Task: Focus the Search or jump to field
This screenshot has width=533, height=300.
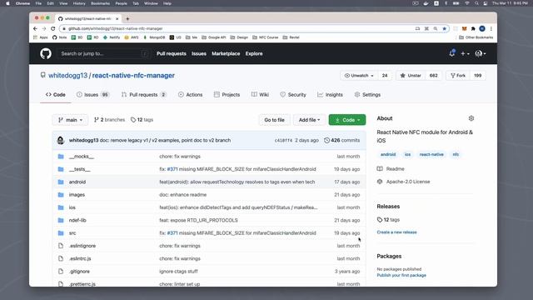Action: pos(103,53)
